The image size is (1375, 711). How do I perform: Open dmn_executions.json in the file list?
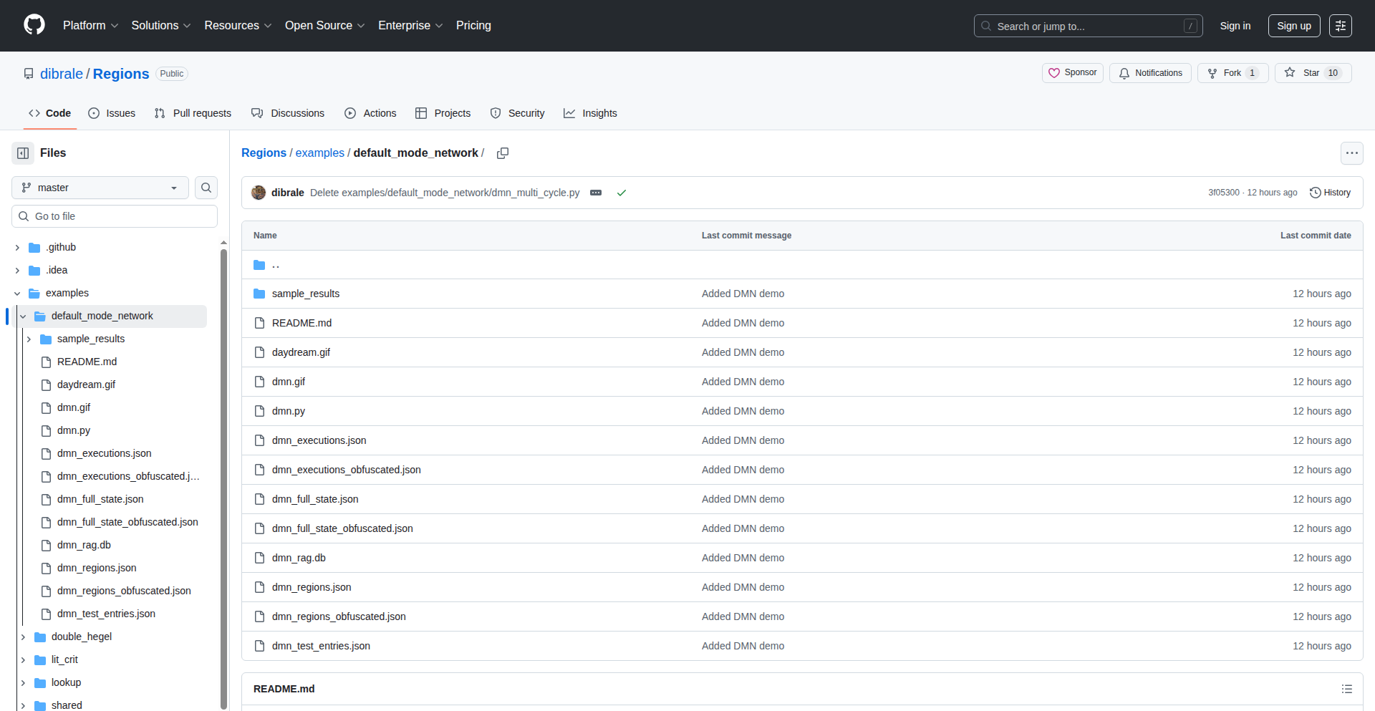tap(319, 440)
